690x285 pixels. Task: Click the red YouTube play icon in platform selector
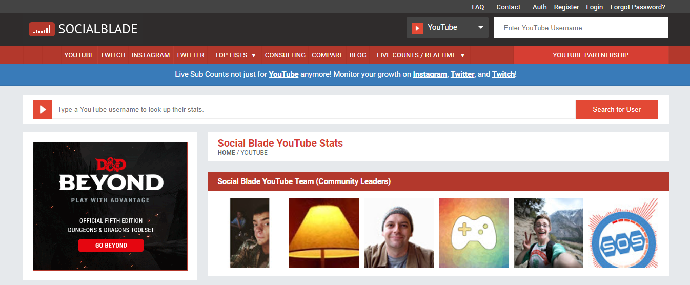coord(417,28)
